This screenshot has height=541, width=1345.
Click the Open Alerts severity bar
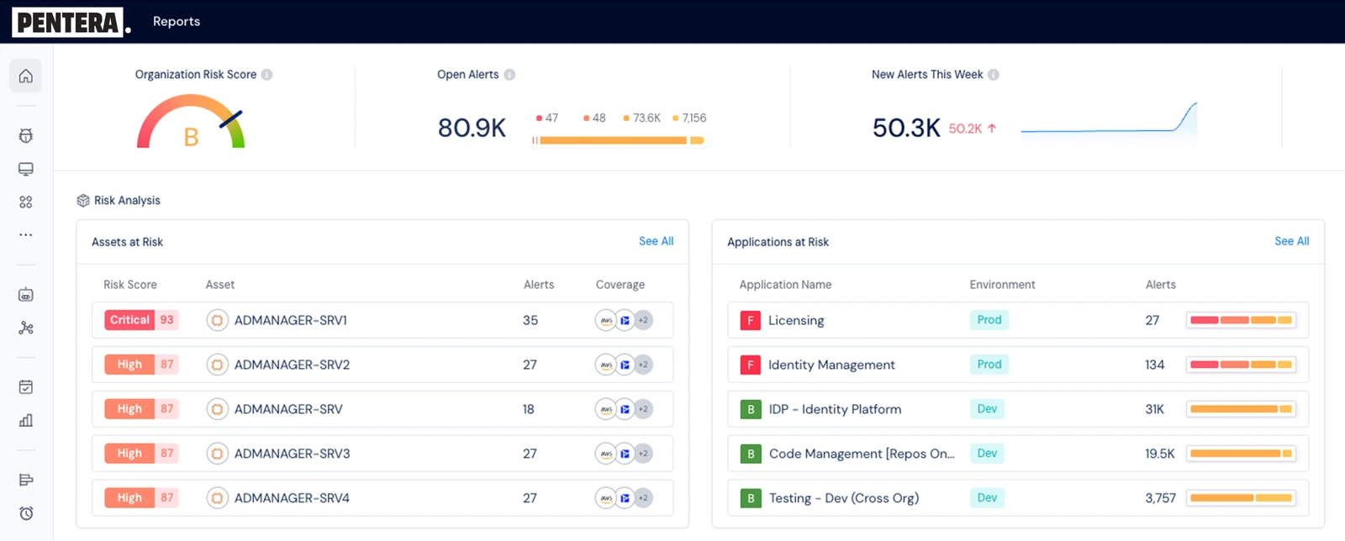point(618,140)
